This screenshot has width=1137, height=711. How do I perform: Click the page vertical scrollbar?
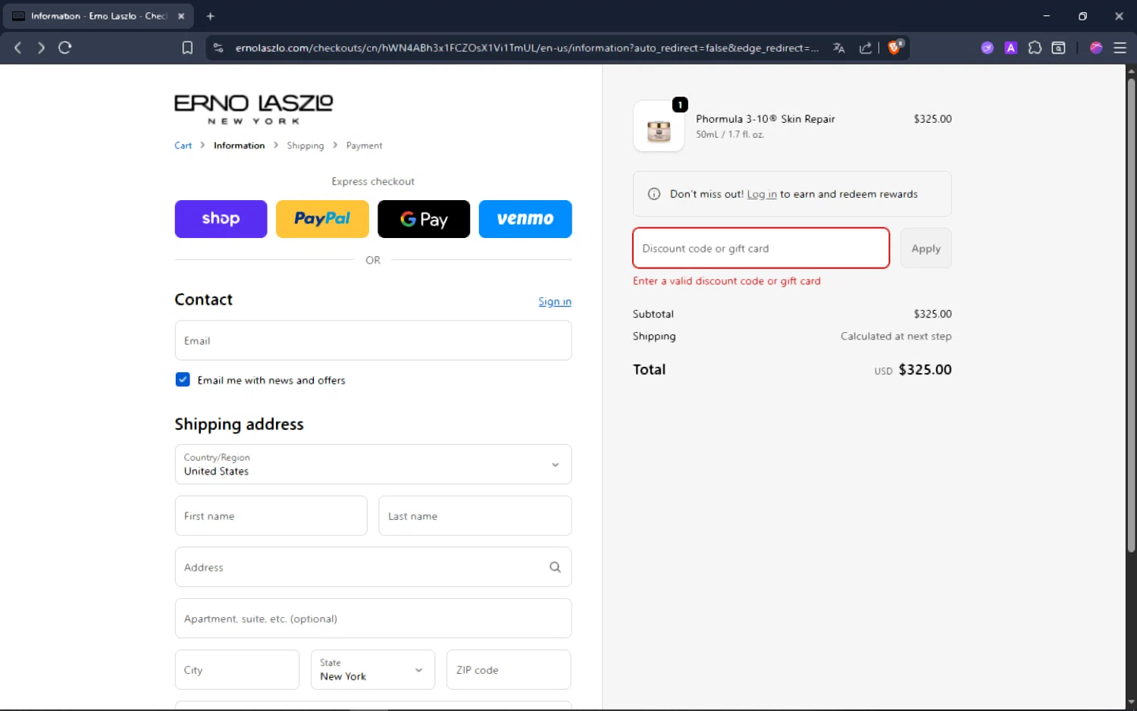(x=1131, y=315)
